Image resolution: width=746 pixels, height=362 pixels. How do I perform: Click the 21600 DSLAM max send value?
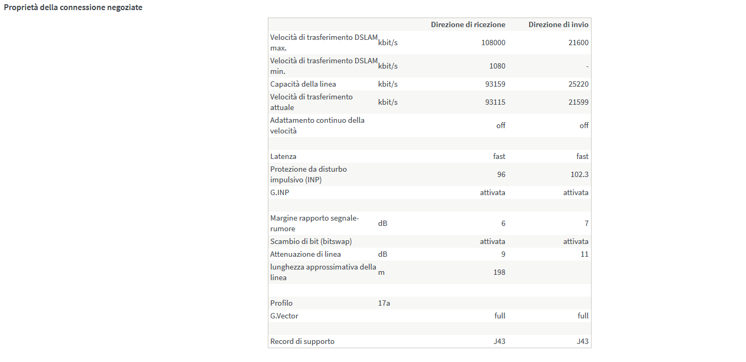pos(579,43)
